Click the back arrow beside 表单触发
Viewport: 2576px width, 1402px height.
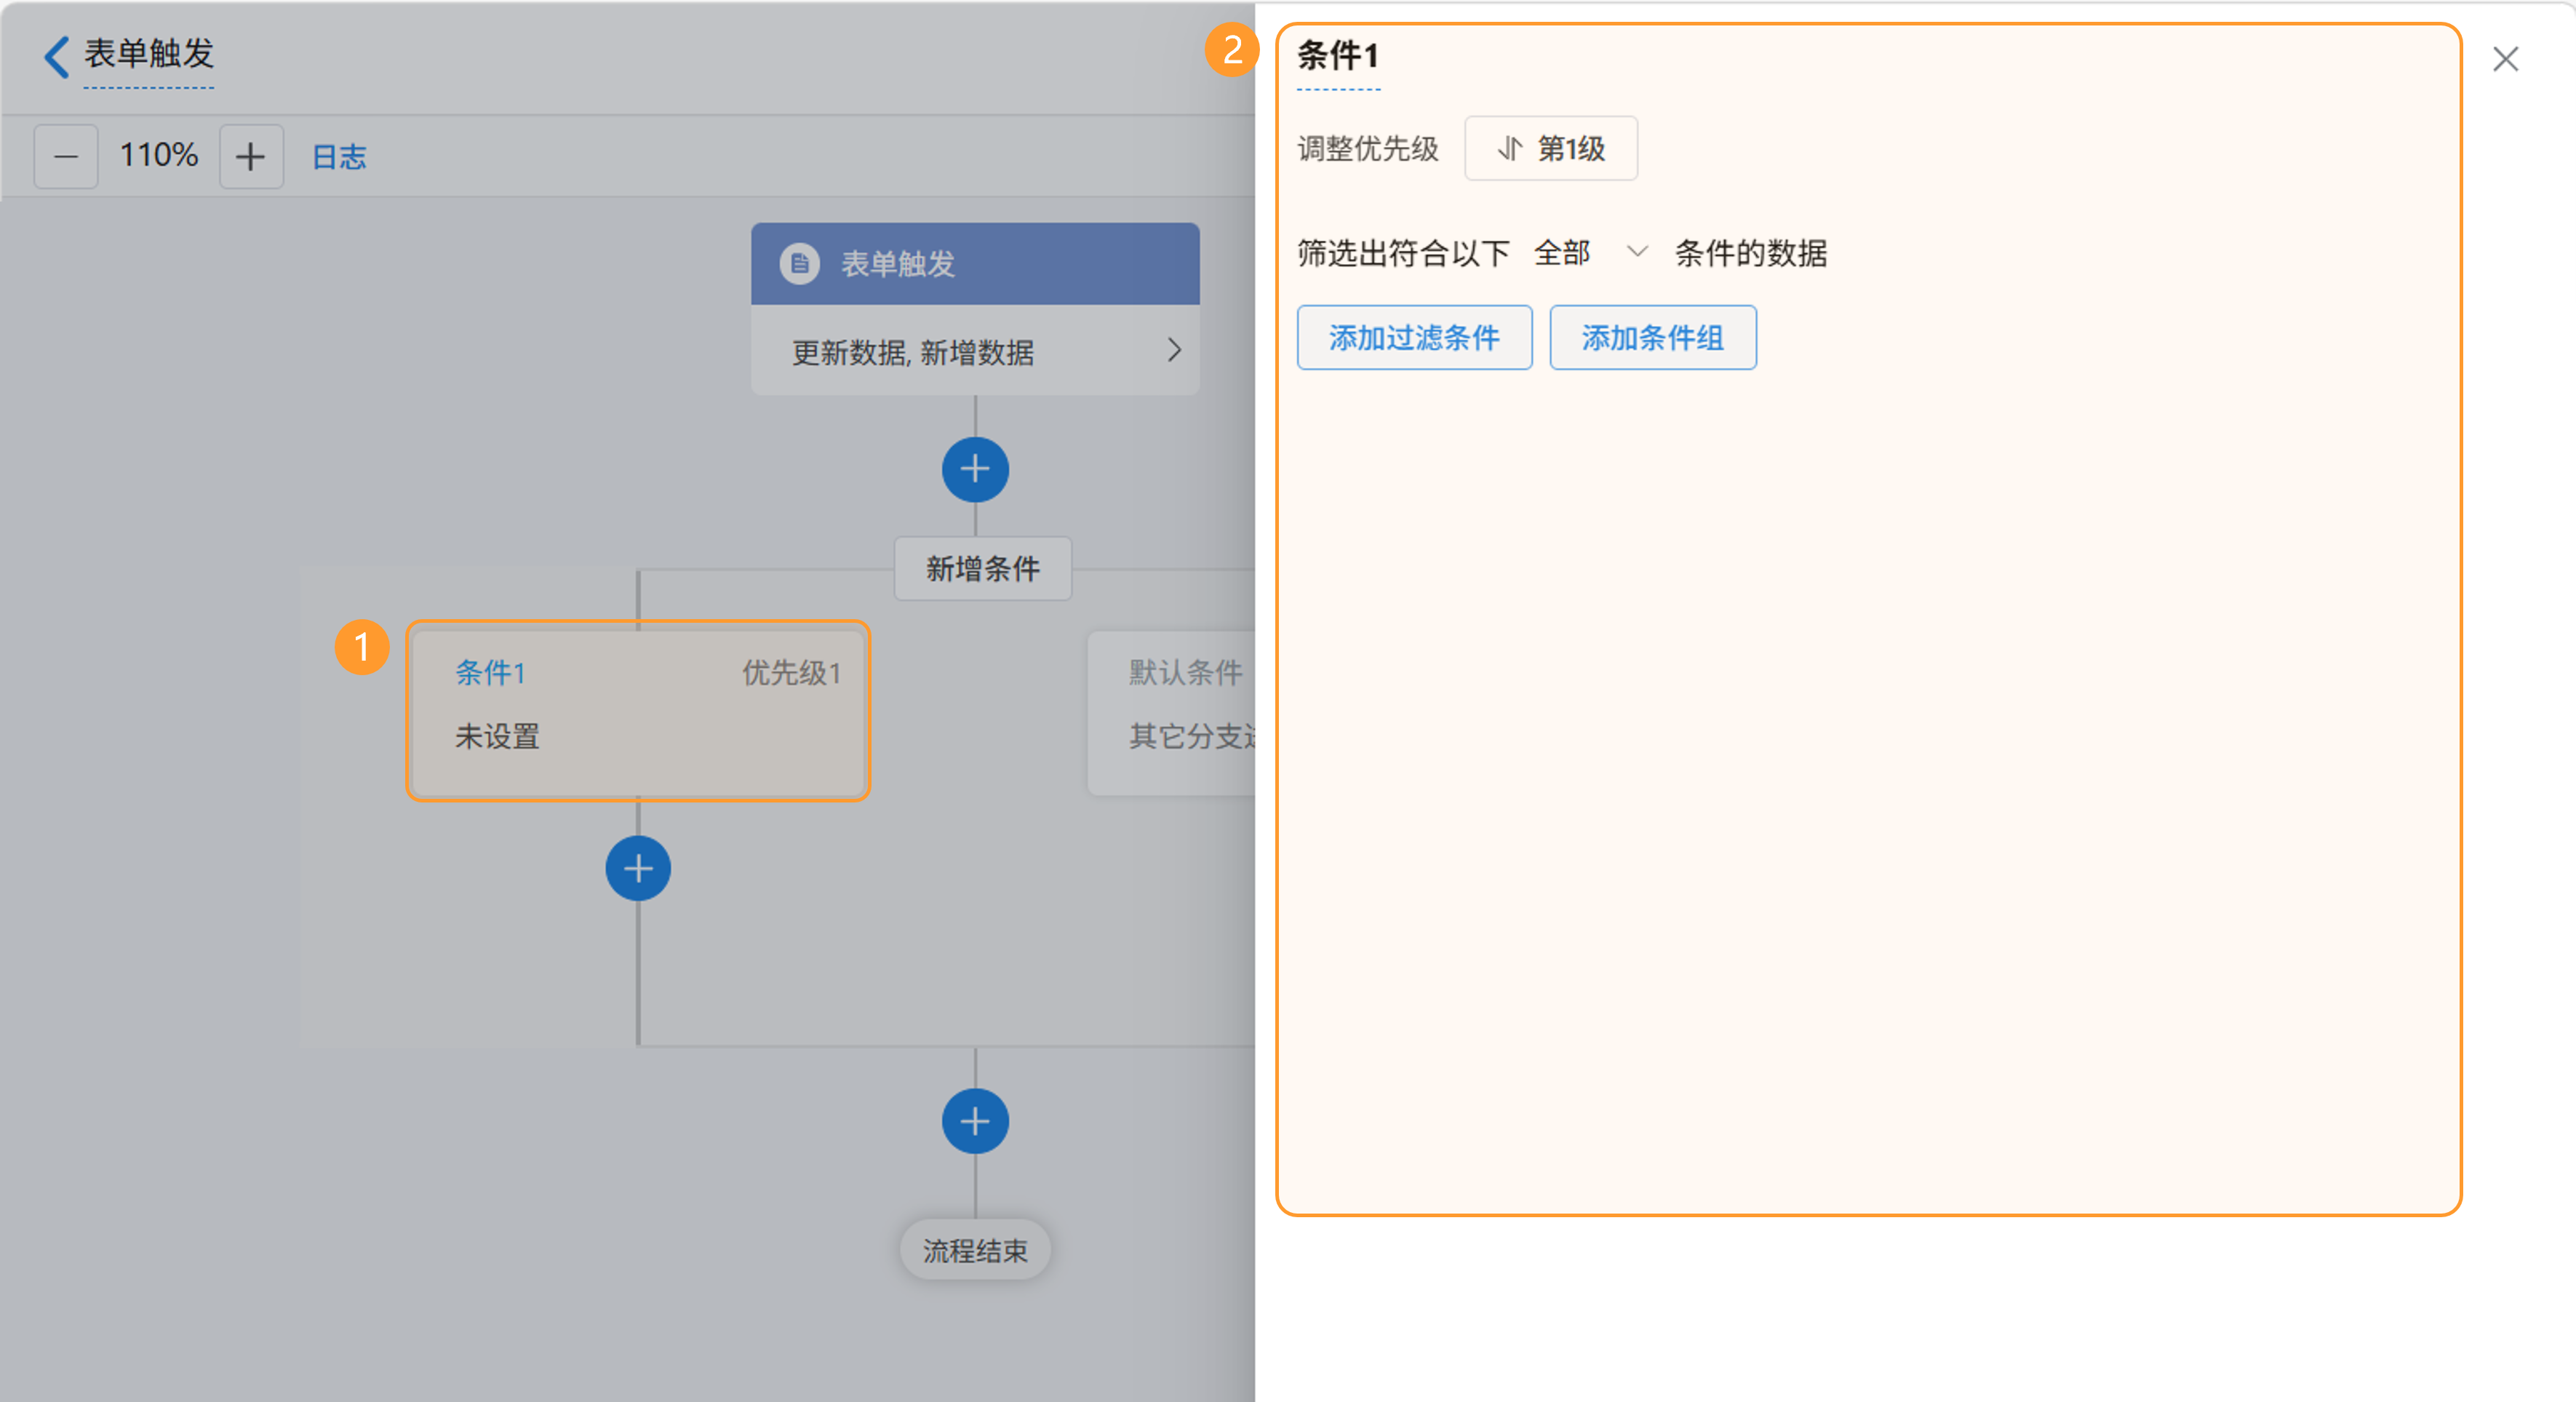pos(57,56)
